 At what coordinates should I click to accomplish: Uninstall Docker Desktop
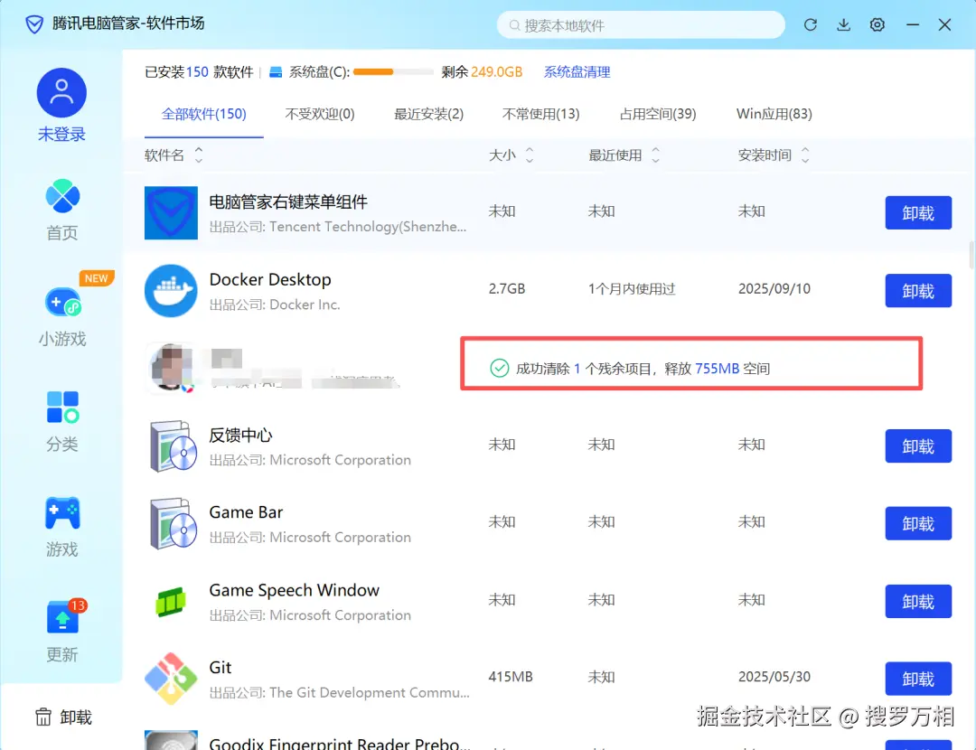pos(918,291)
